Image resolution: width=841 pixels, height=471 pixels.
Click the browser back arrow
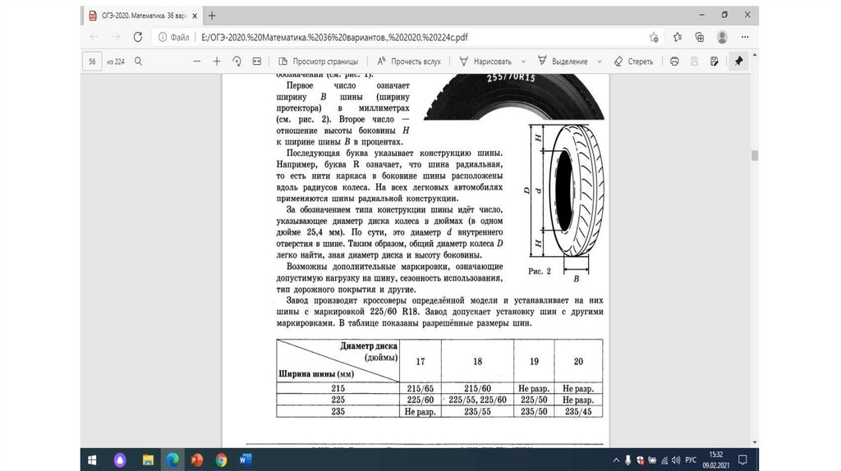coord(94,37)
